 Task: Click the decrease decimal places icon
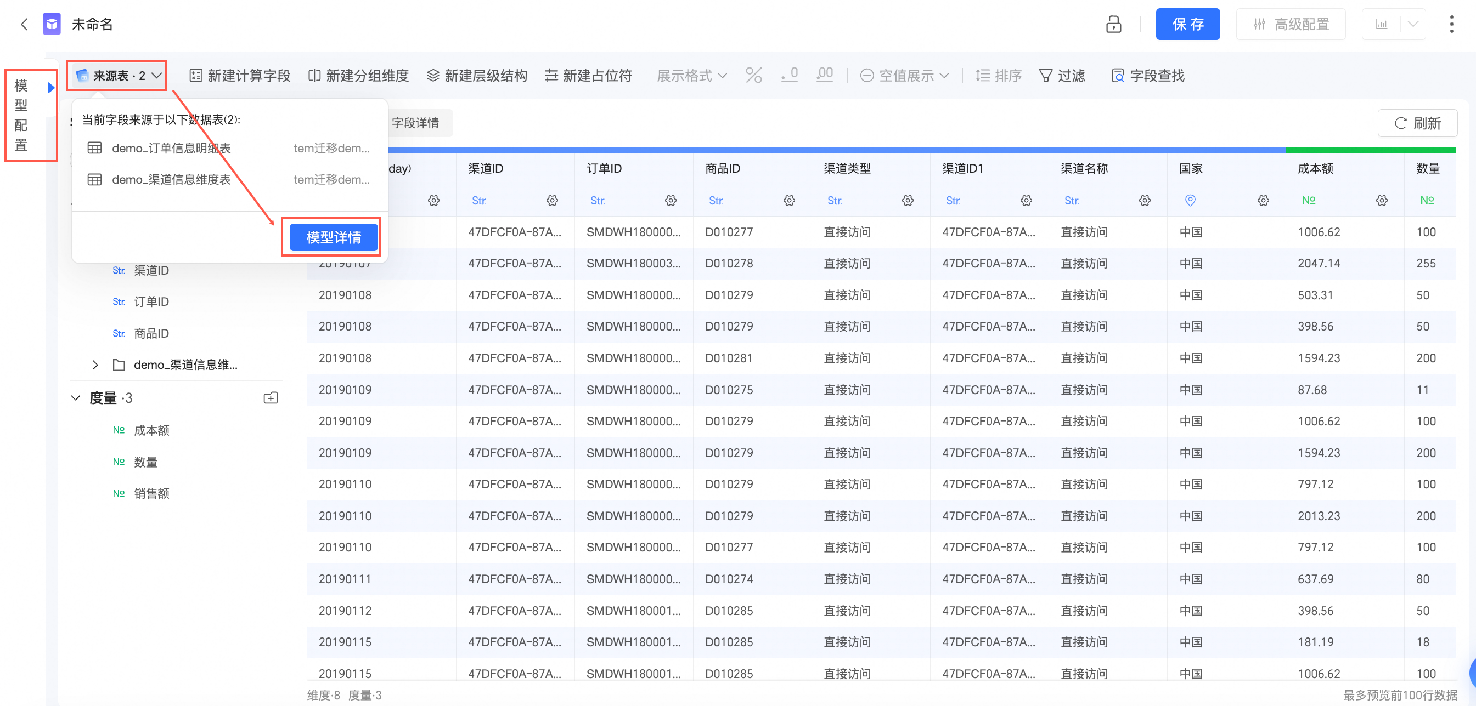(x=790, y=75)
